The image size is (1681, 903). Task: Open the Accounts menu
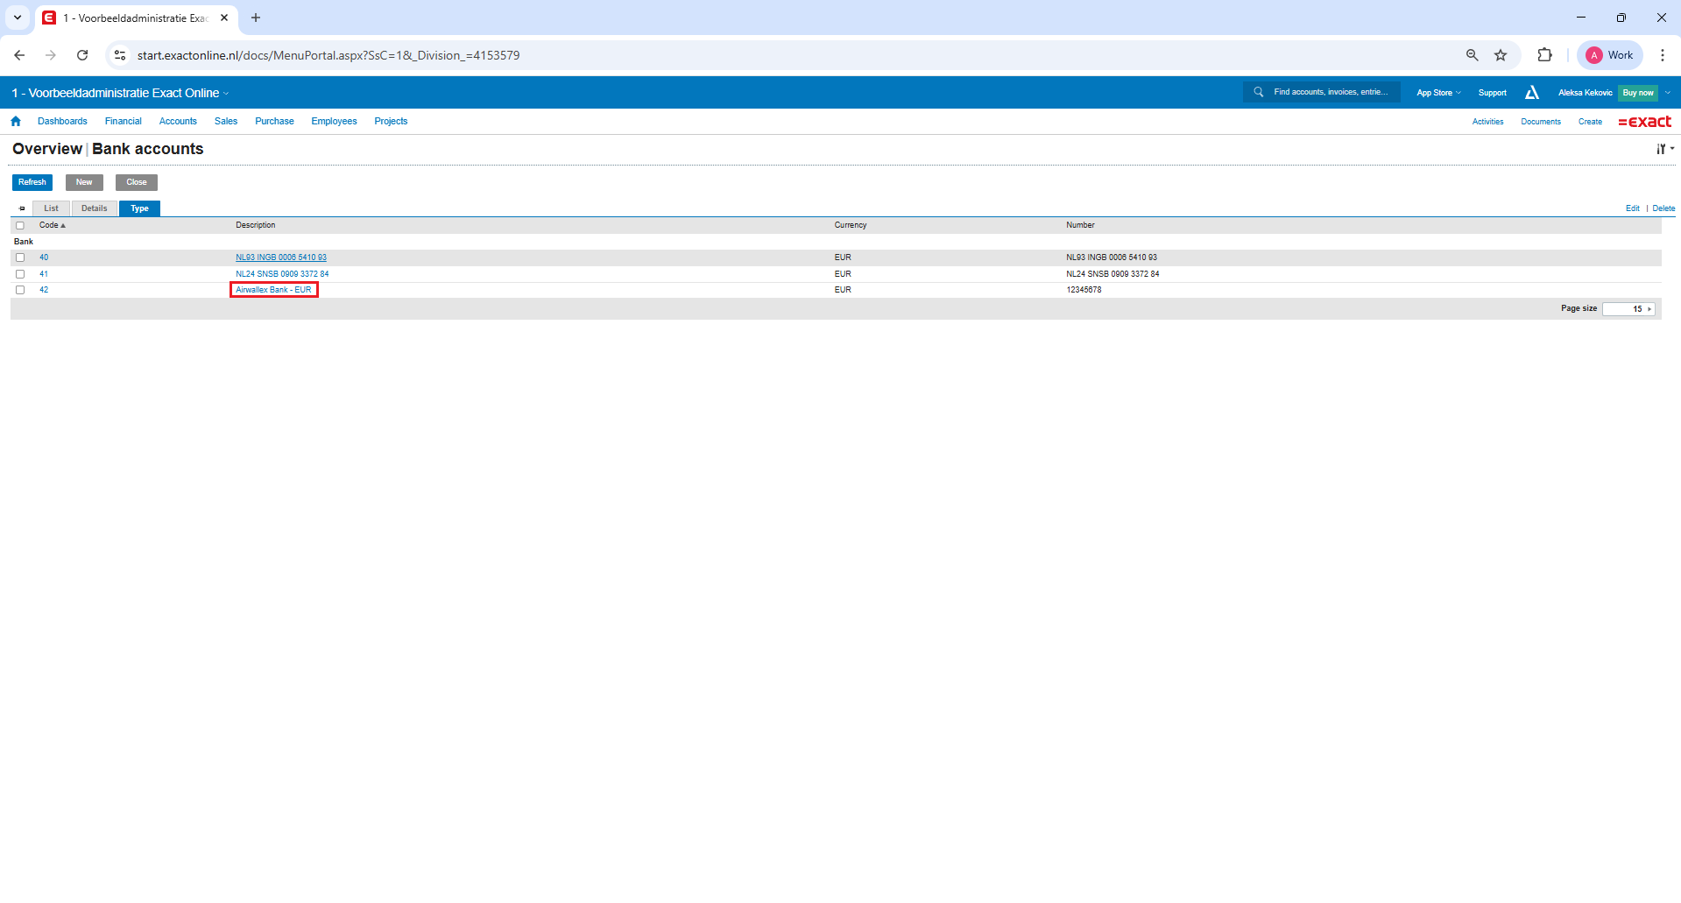(x=178, y=121)
